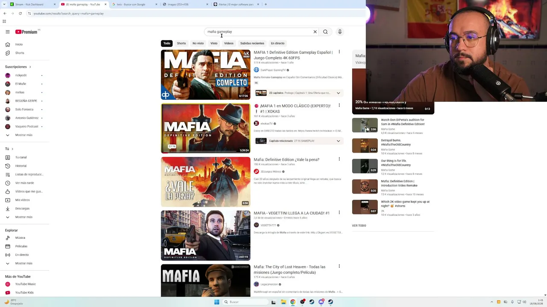The image size is (547, 307).
Task: Open YouTube Music from the sidebar
Action: pyautogui.click(x=25, y=284)
